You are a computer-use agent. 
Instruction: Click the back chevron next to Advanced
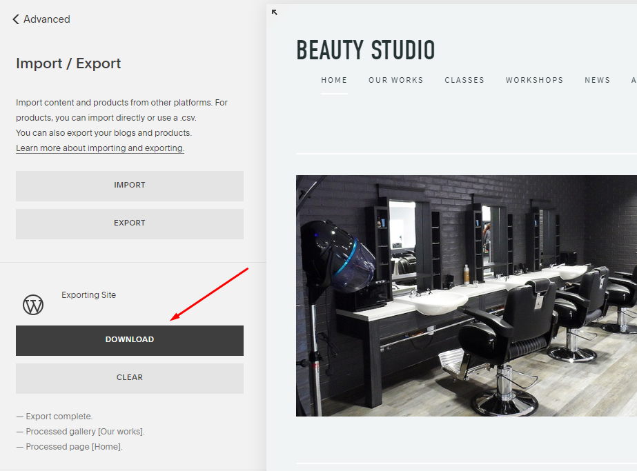pyautogui.click(x=16, y=19)
